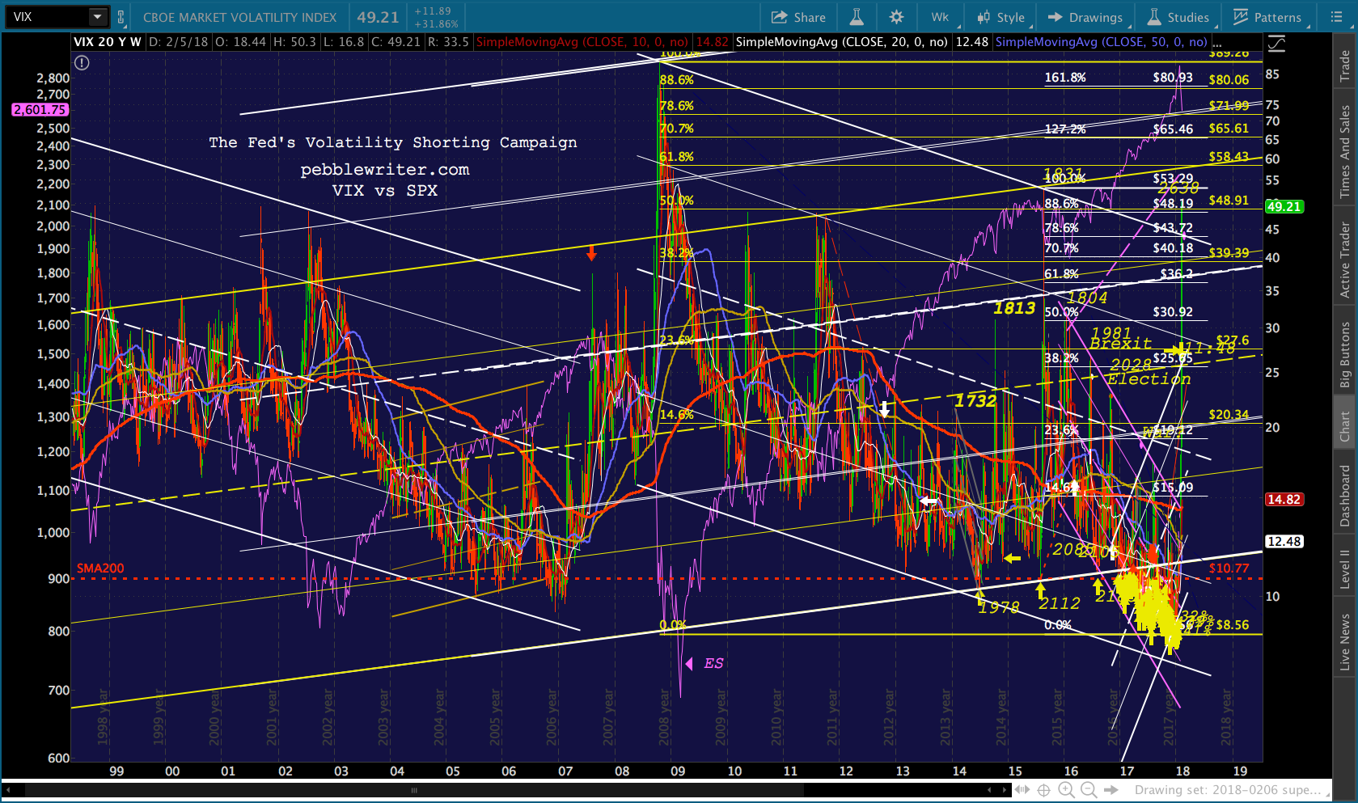Click the Edit studies flask icon
This screenshot has height=803, width=1358.
[x=857, y=17]
